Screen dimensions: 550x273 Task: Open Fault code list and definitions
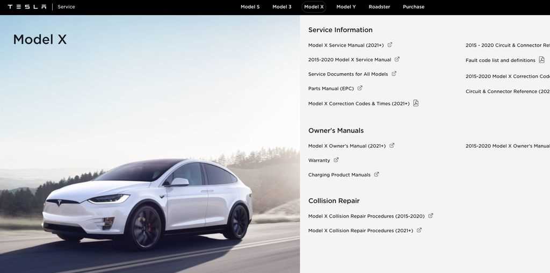500,60
